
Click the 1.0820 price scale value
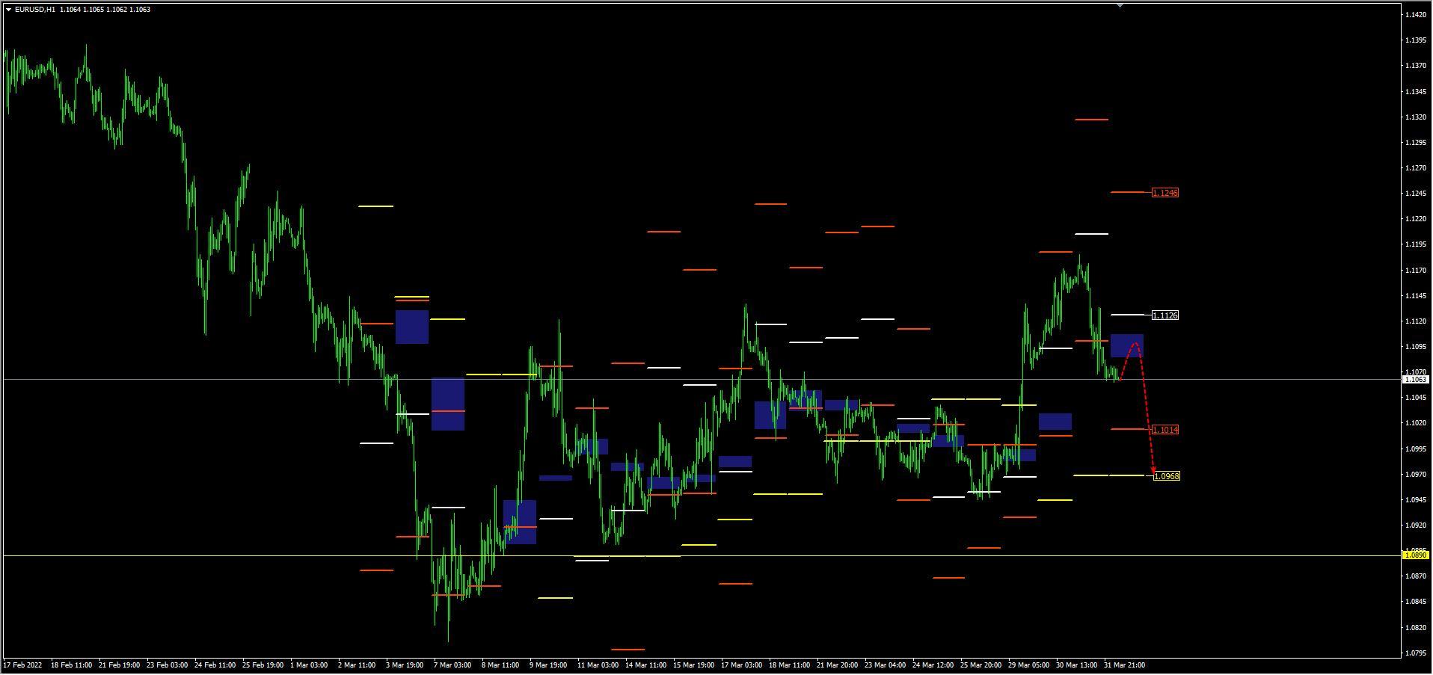[x=1415, y=628]
